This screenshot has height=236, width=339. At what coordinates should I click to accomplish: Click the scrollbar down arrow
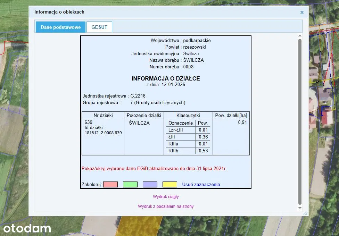[300, 208]
